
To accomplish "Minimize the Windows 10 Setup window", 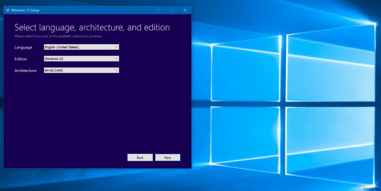I will (x=159, y=10).
